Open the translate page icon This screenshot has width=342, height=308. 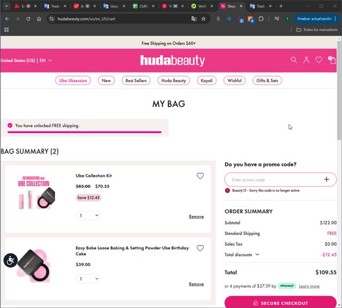[x=193, y=19]
